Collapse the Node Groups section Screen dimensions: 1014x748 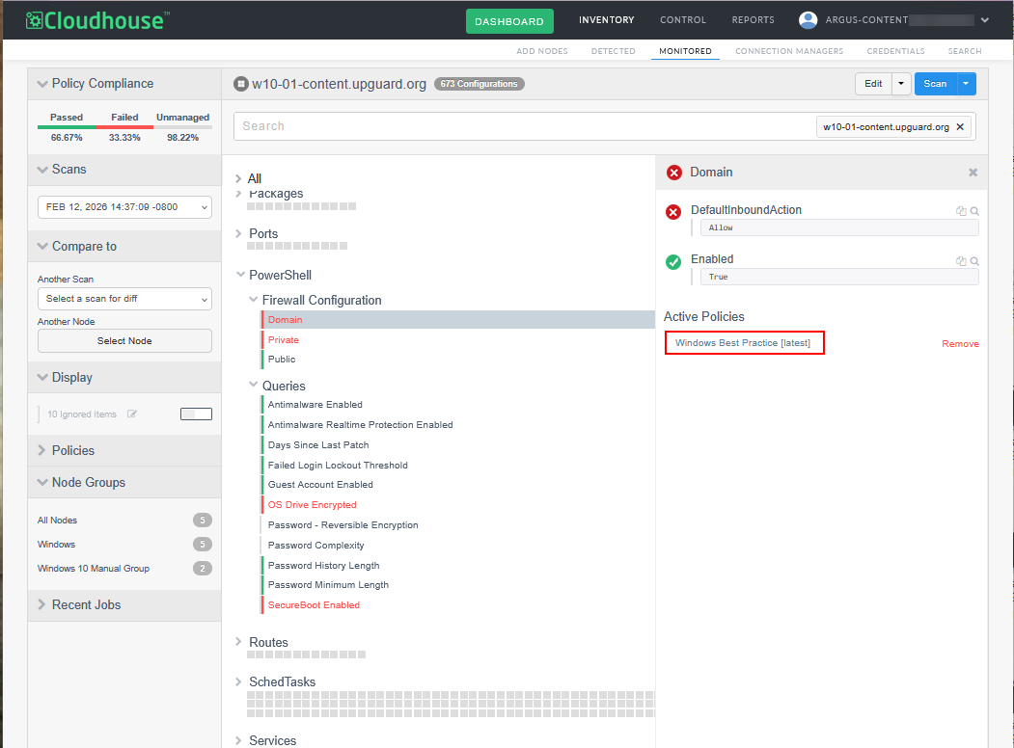42,483
